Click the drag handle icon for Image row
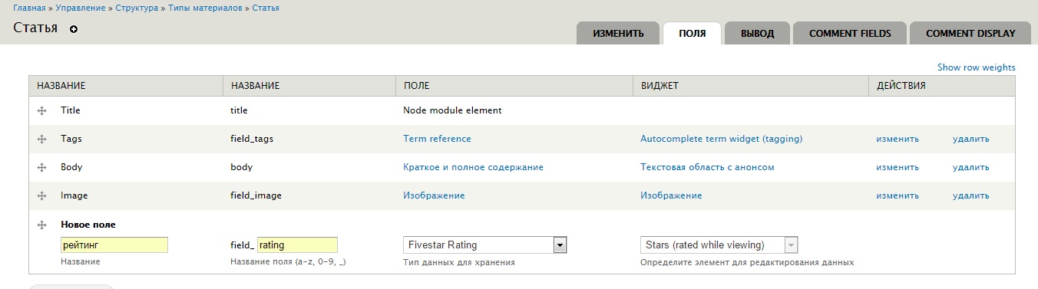This screenshot has width=1038, height=289. click(x=42, y=196)
